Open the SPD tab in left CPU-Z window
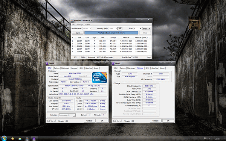 pyautogui.click(x=81, y=68)
